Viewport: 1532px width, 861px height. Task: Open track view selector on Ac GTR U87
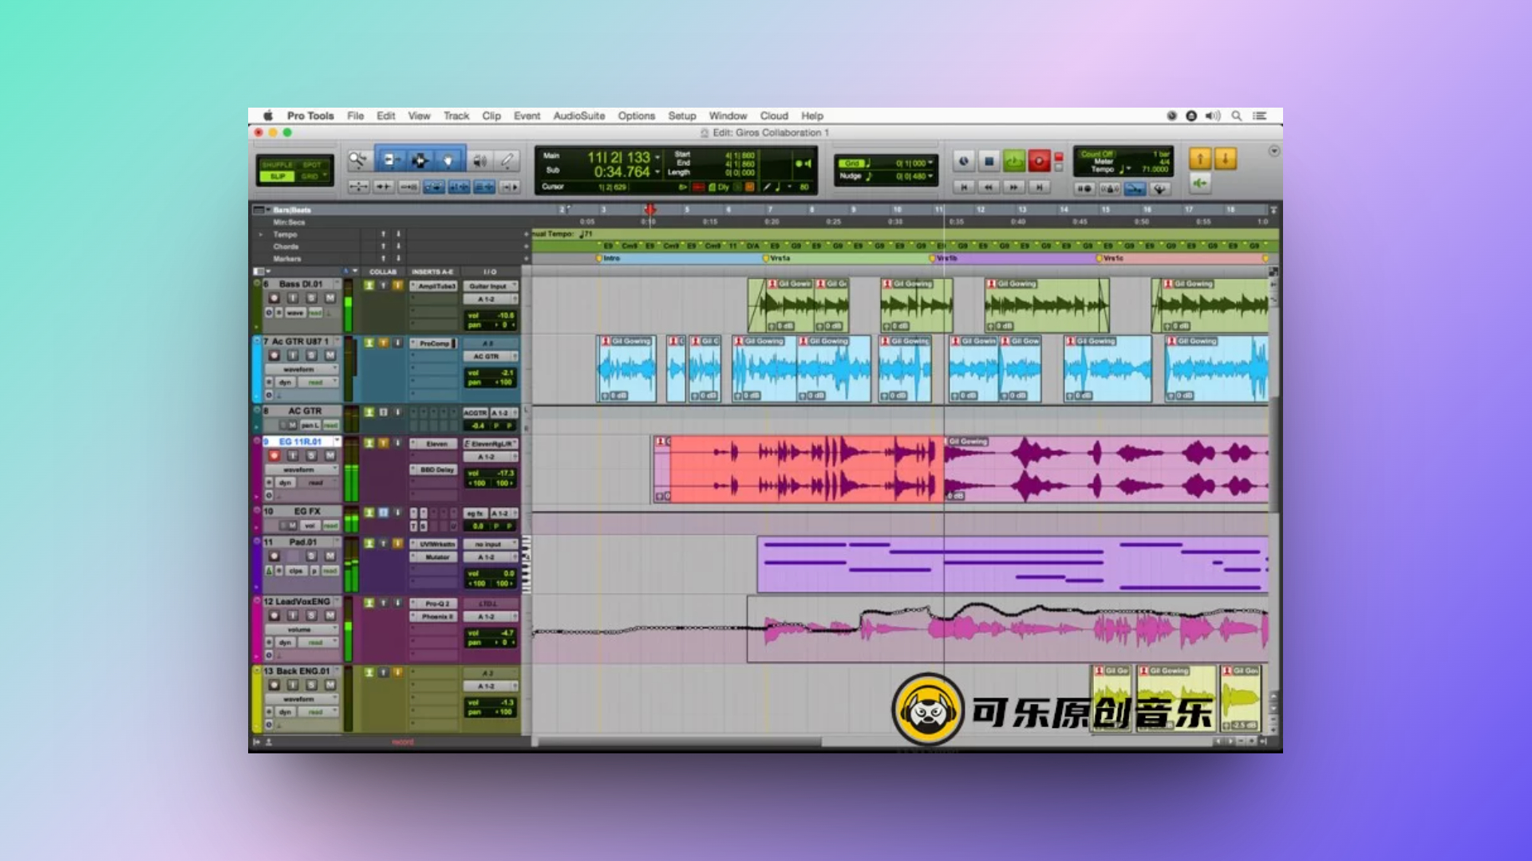click(300, 369)
